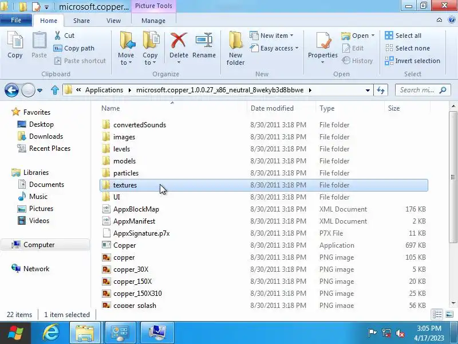Screen dimensions: 458x344
Task: Expand the address bar history dropdown
Action: 368,90
